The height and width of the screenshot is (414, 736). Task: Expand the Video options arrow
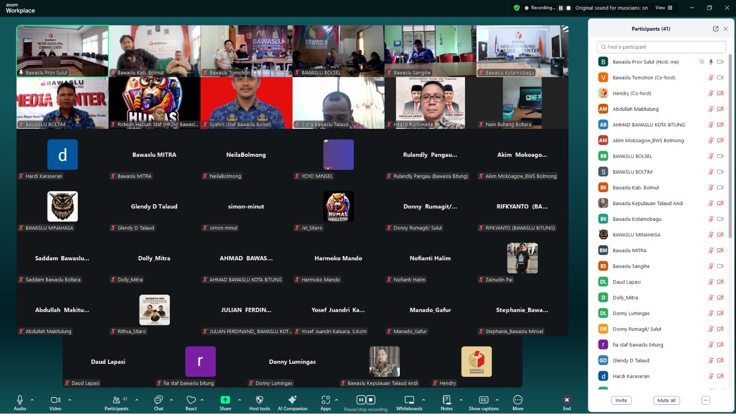pos(69,400)
